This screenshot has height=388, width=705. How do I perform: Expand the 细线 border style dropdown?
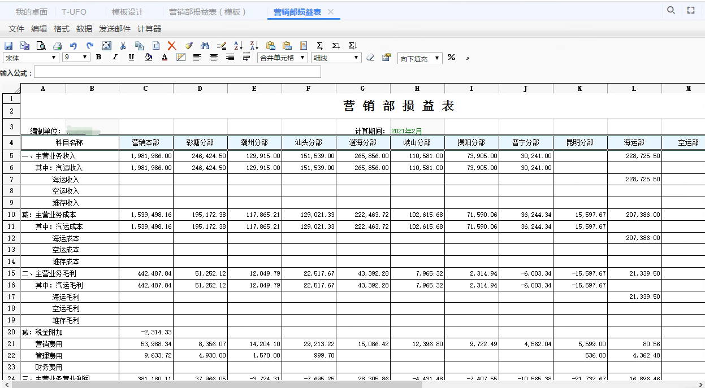[x=336, y=58]
